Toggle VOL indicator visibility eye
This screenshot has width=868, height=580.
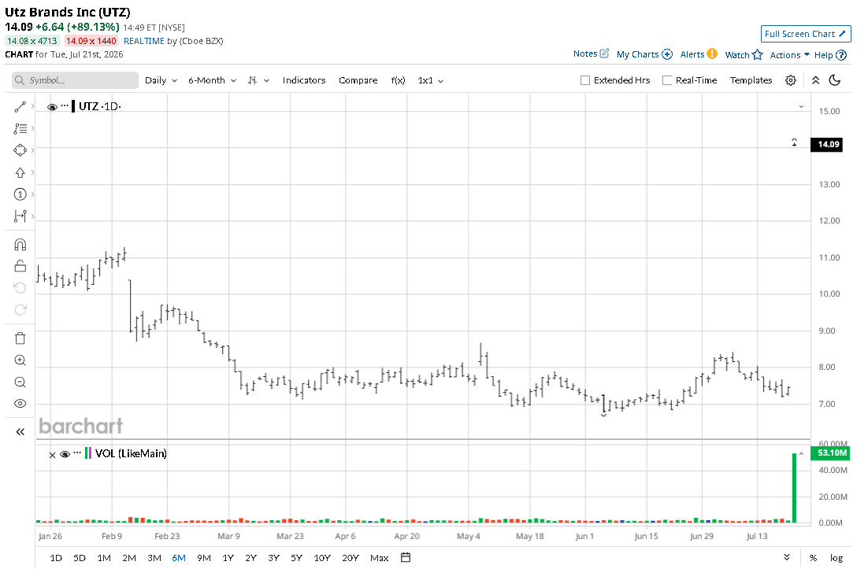[x=65, y=454]
